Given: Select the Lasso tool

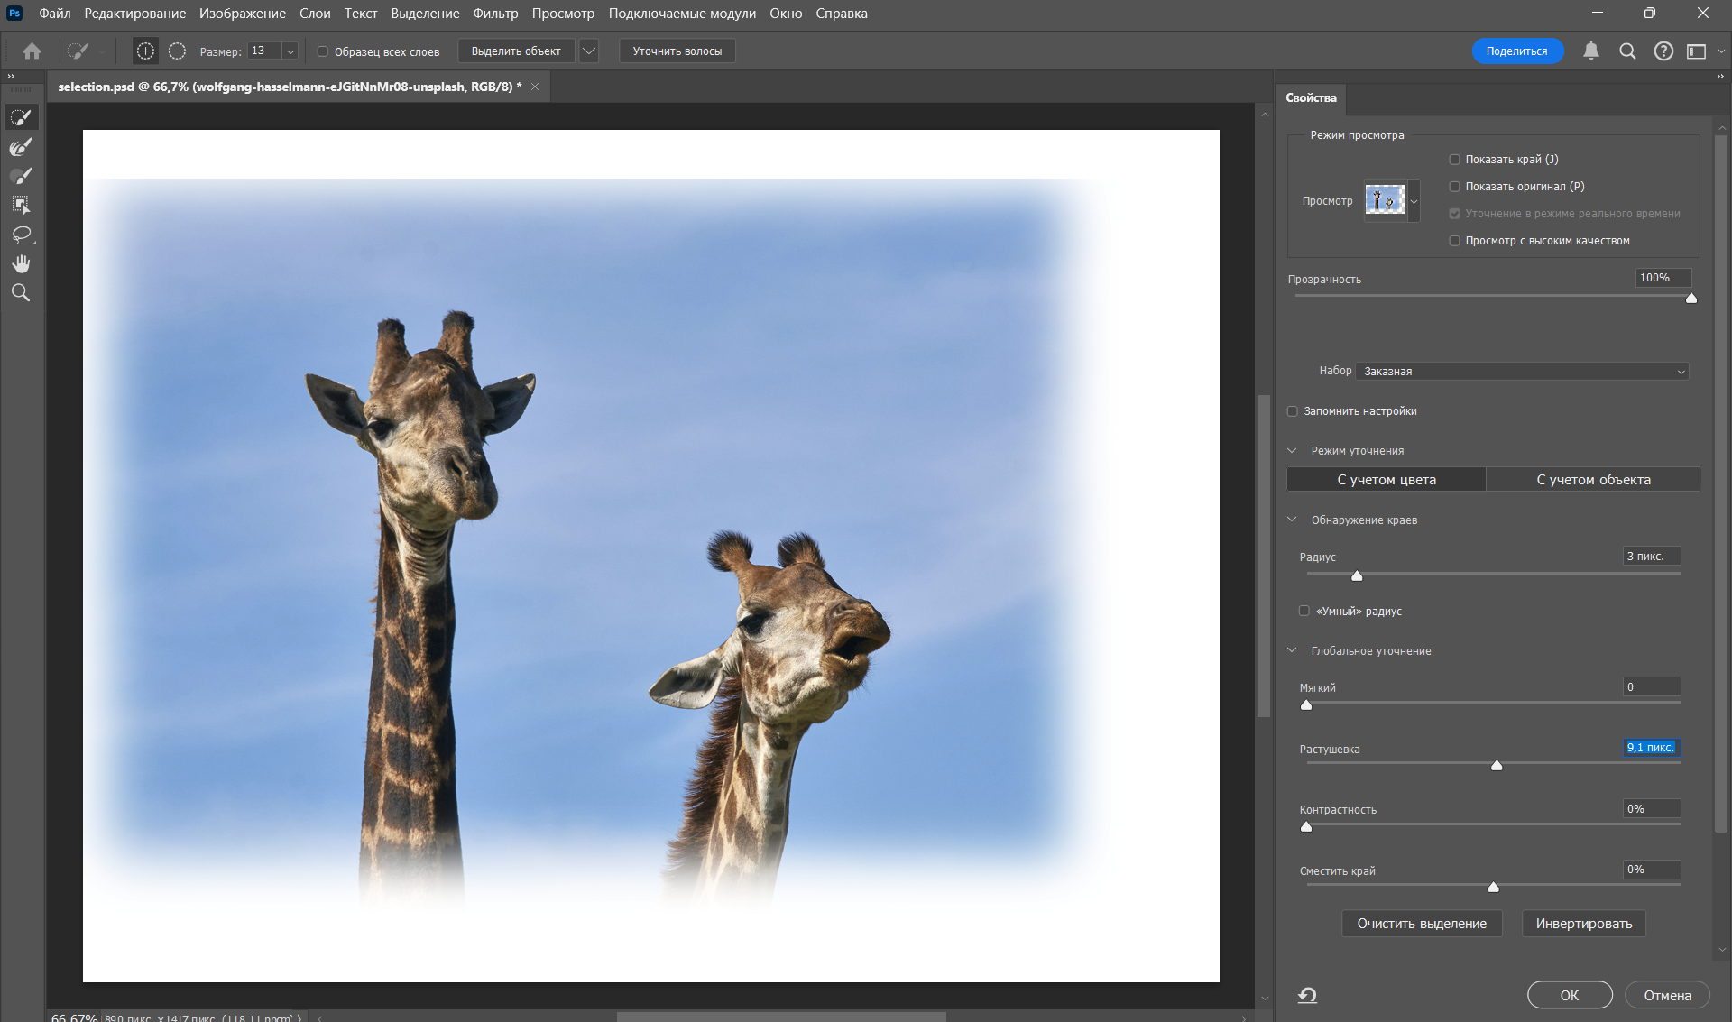Looking at the screenshot, I should [21, 235].
